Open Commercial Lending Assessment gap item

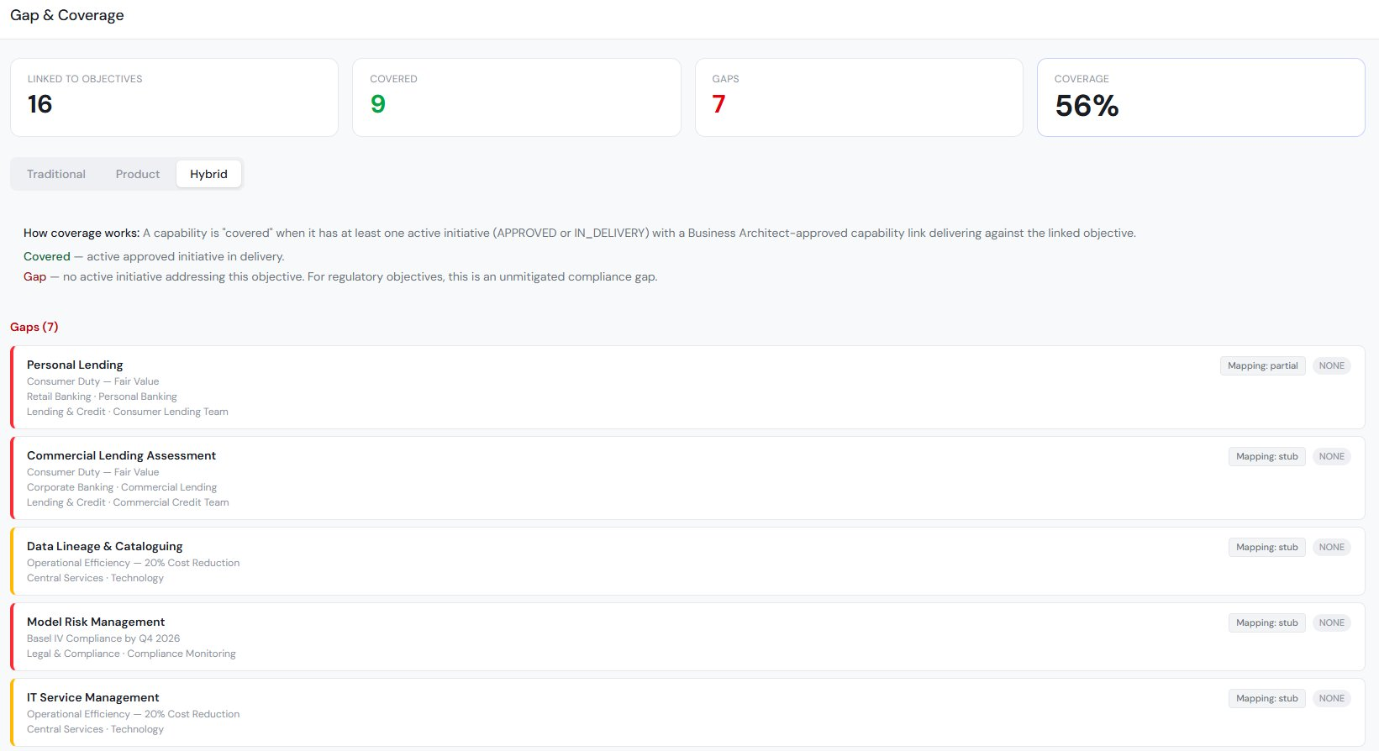(x=121, y=455)
